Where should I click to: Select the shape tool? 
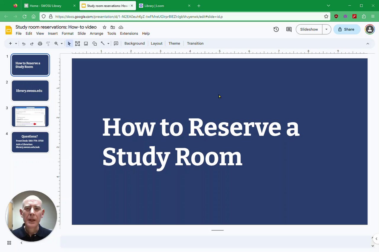pyautogui.click(x=94, y=44)
